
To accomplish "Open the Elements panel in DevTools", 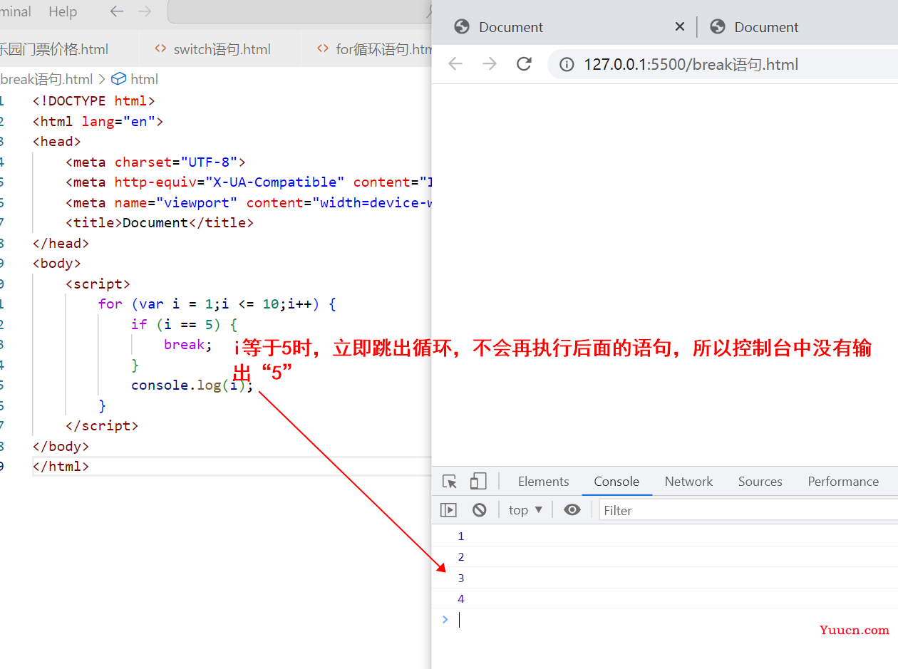I will pyautogui.click(x=543, y=482).
